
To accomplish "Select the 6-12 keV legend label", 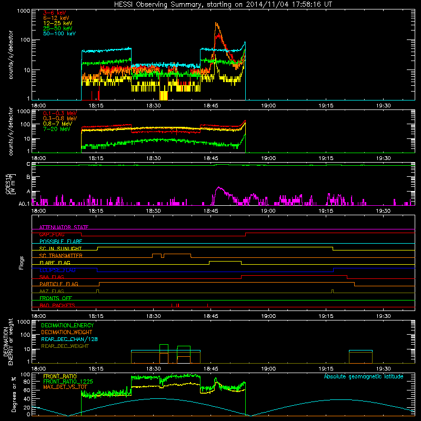I will [x=56, y=18].
